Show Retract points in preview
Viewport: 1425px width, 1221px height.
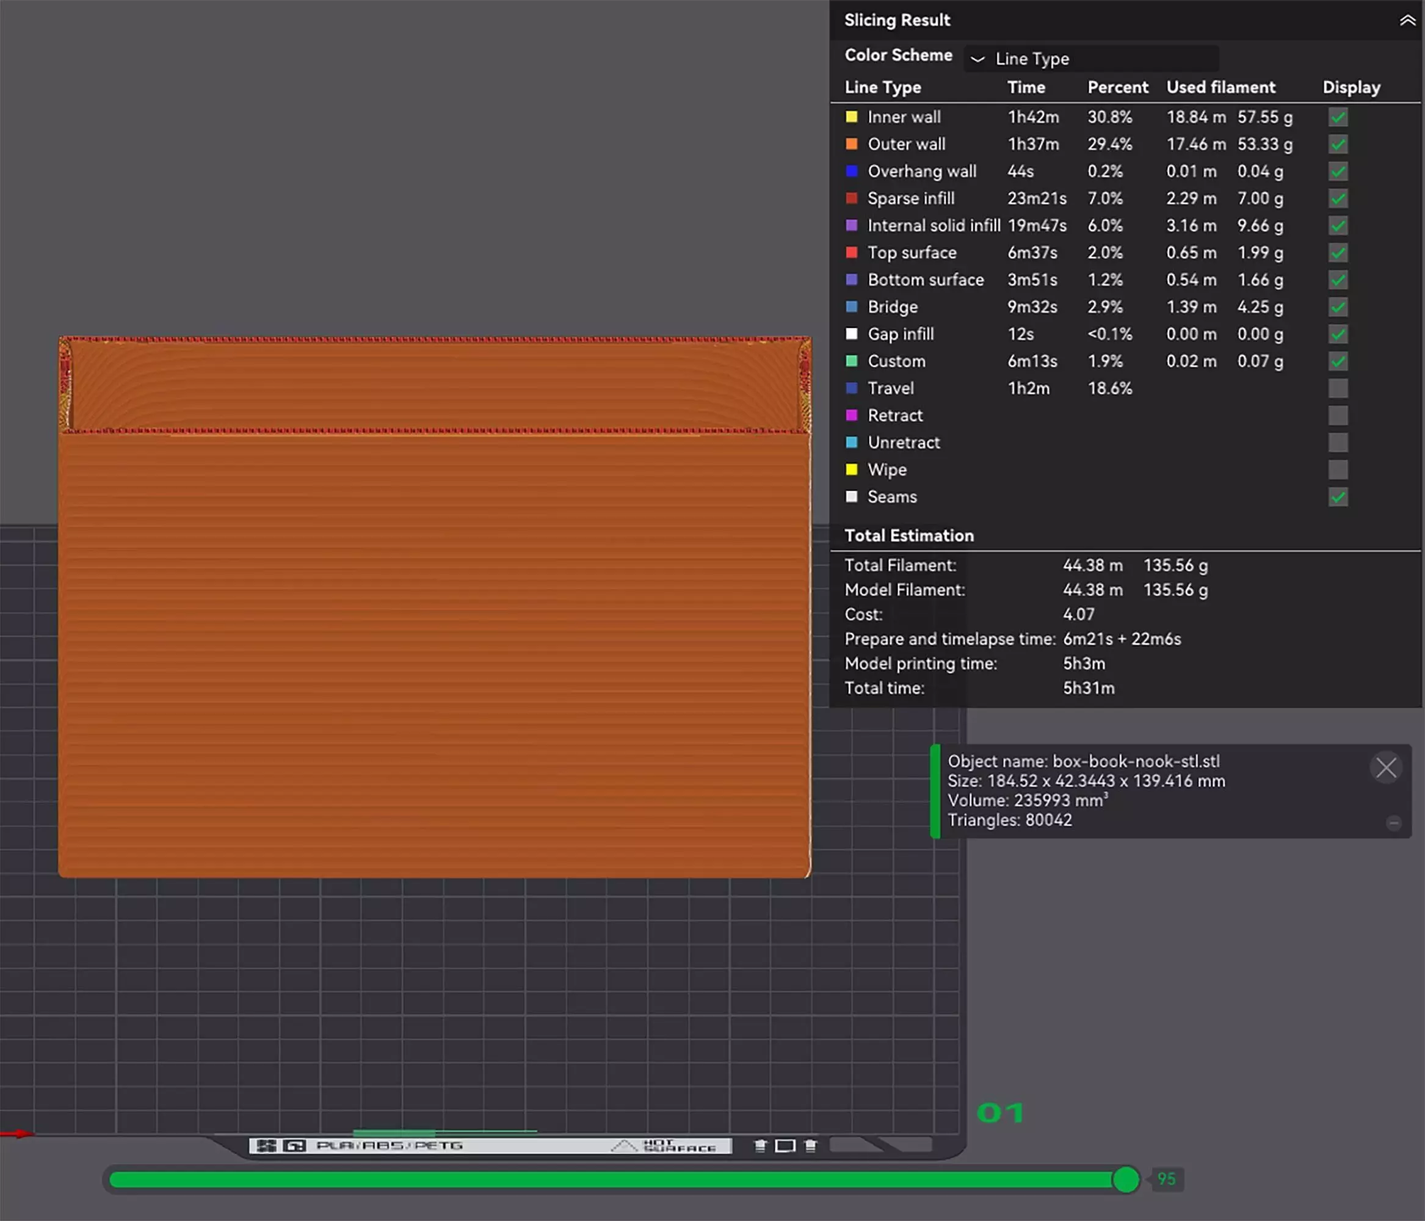pyautogui.click(x=1338, y=416)
